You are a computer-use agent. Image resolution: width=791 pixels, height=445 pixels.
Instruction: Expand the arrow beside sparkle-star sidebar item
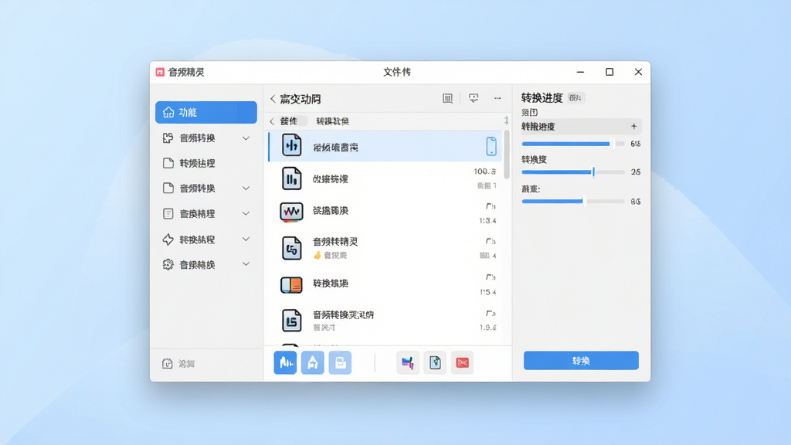[246, 239]
